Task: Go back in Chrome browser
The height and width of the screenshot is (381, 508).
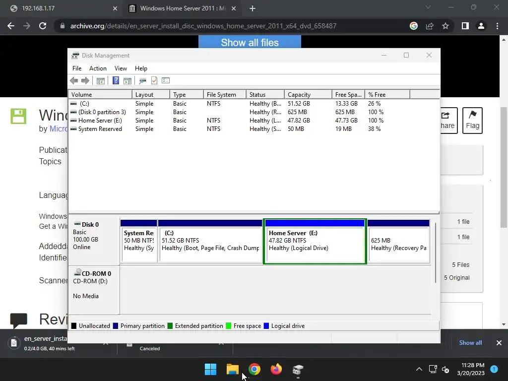Action: pyautogui.click(x=11, y=26)
